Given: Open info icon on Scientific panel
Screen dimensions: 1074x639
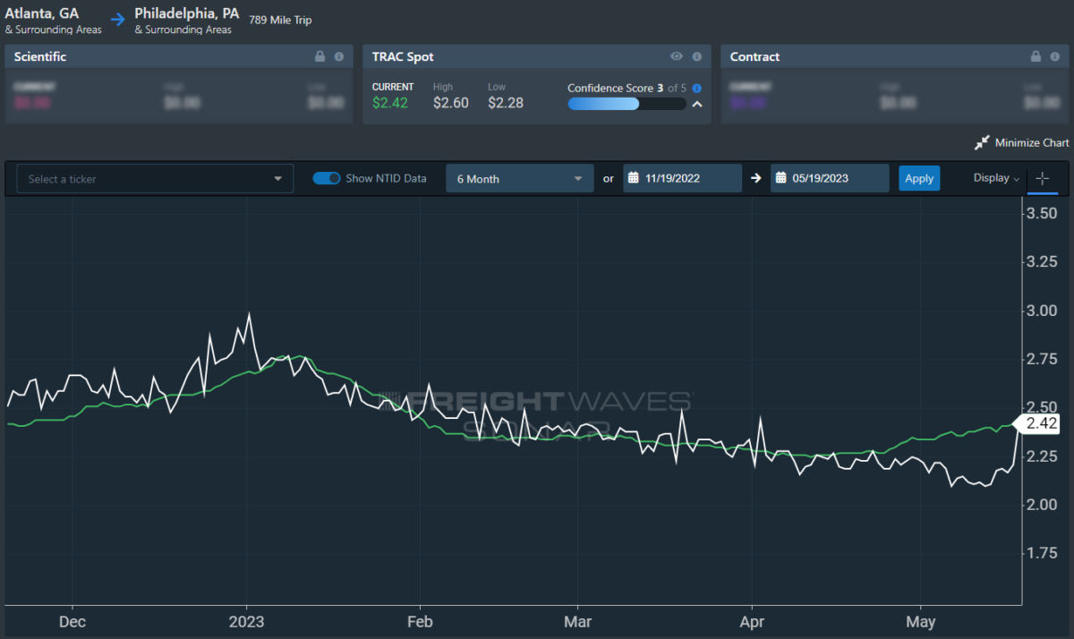Looking at the screenshot, I should point(339,56).
